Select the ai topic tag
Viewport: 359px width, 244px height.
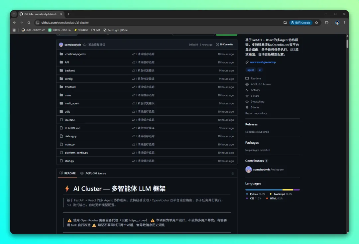(260, 70)
